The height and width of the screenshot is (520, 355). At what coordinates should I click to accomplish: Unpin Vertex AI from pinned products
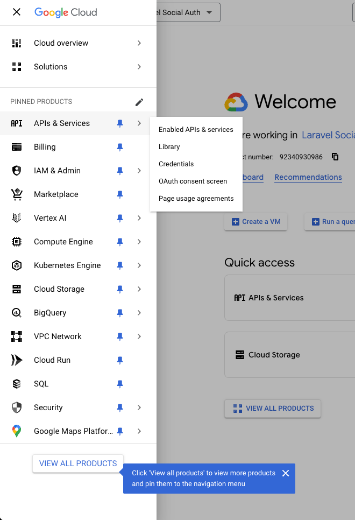(x=120, y=218)
